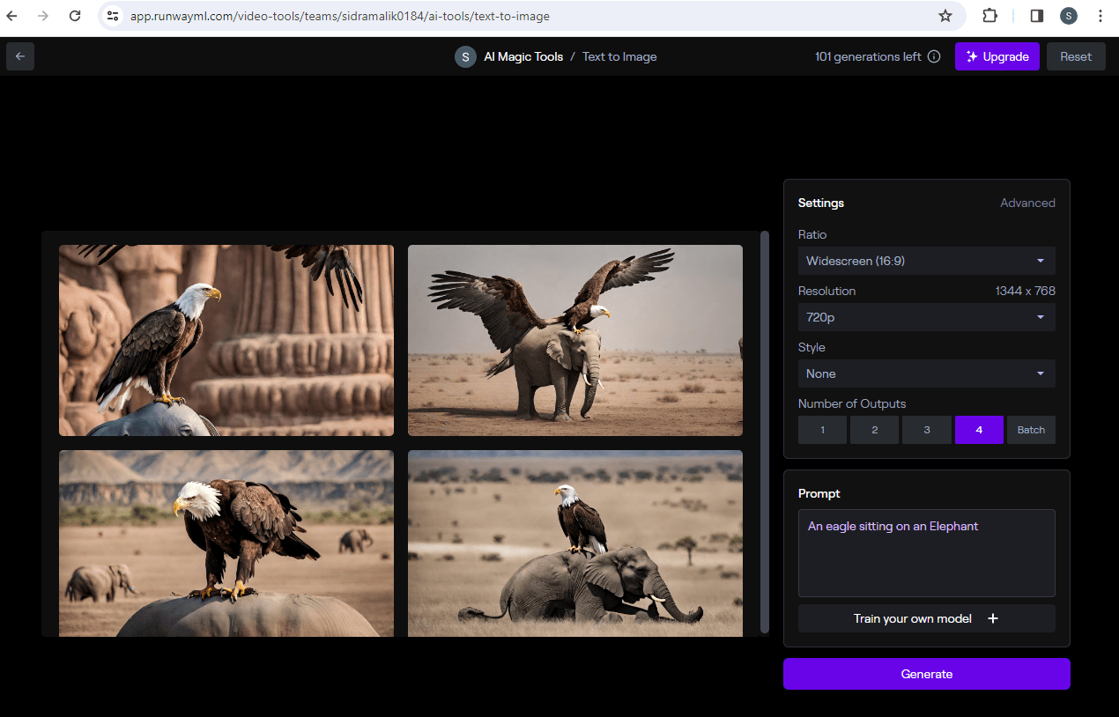Expand the Resolution dropdown set to 720p

[x=926, y=317]
